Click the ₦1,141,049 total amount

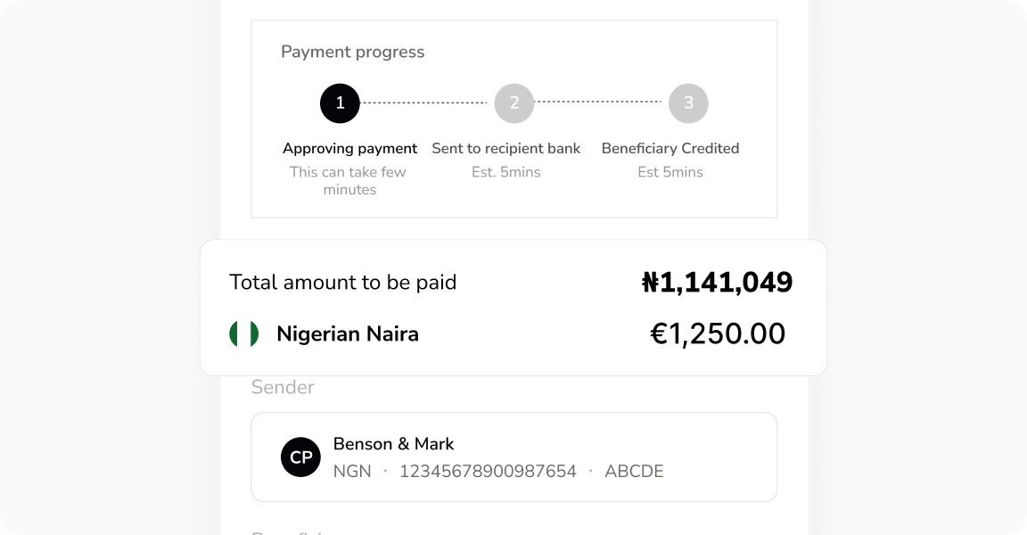pyautogui.click(x=717, y=283)
